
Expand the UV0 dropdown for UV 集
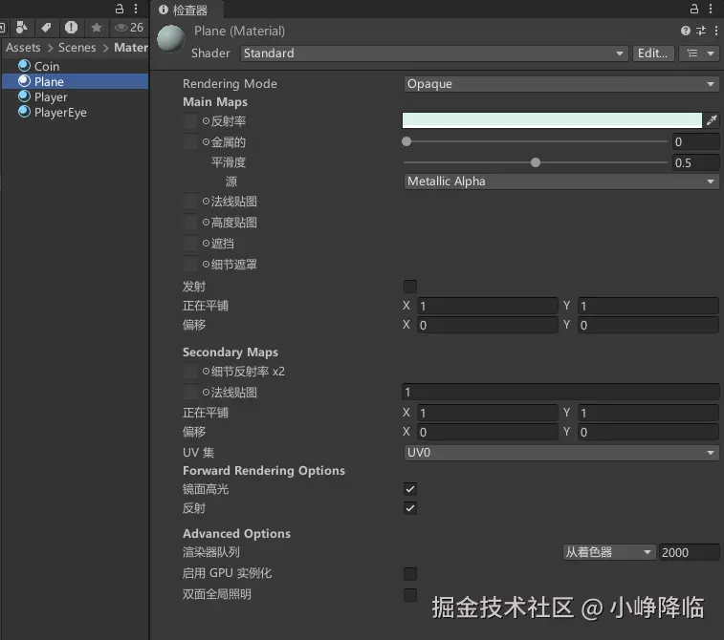(560, 453)
